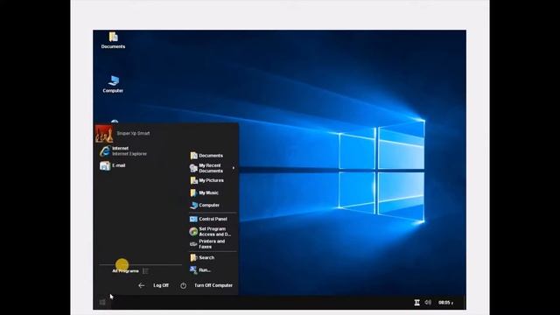Select the Sniper Xp Smart user name

click(x=133, y=133)
